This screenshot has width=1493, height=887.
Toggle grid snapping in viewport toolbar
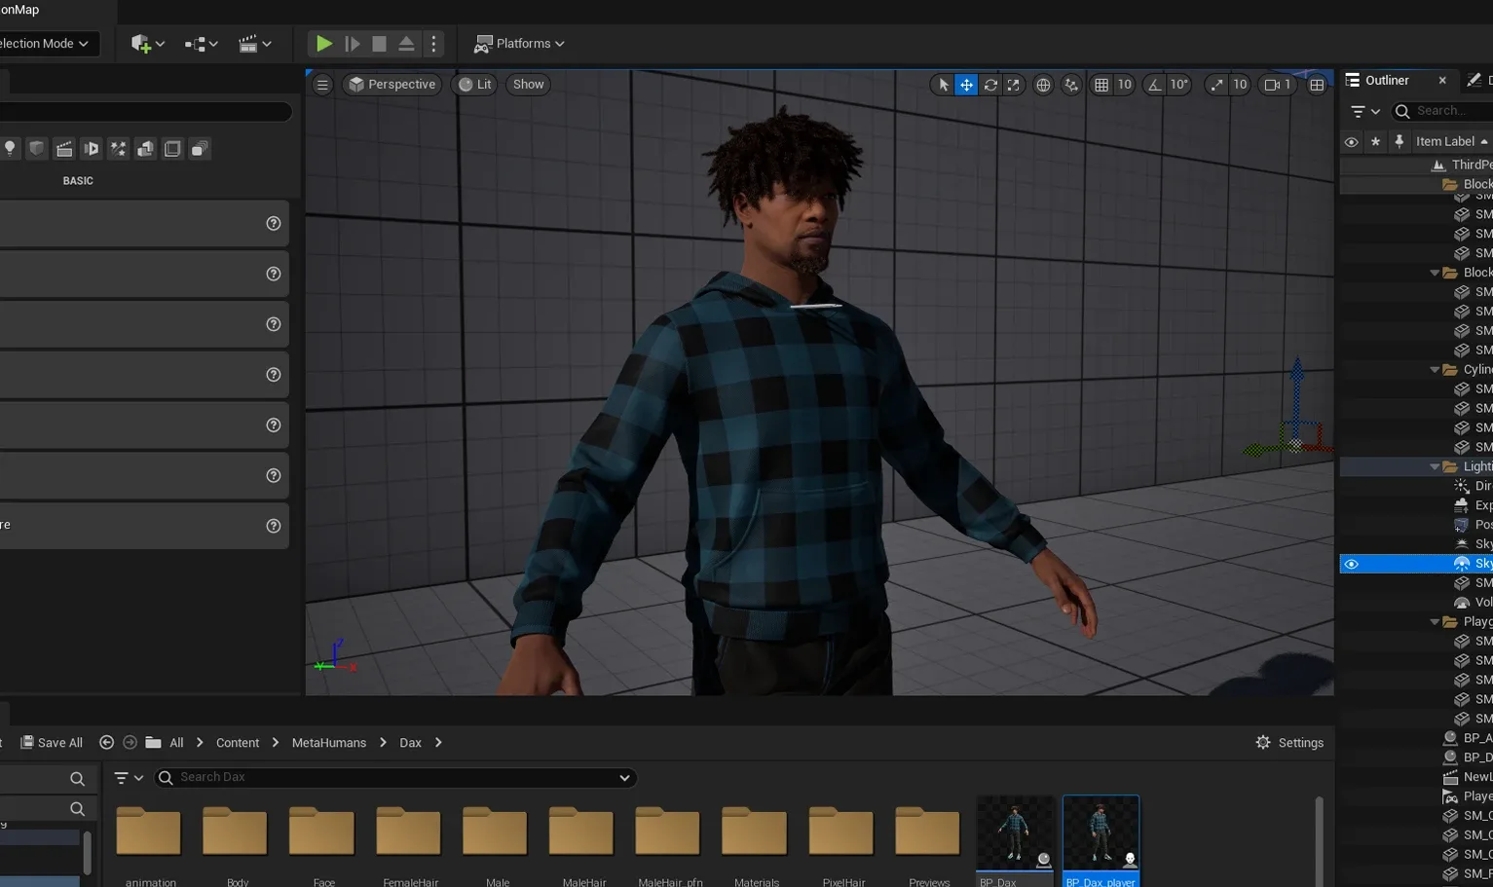click(1101, 85)
